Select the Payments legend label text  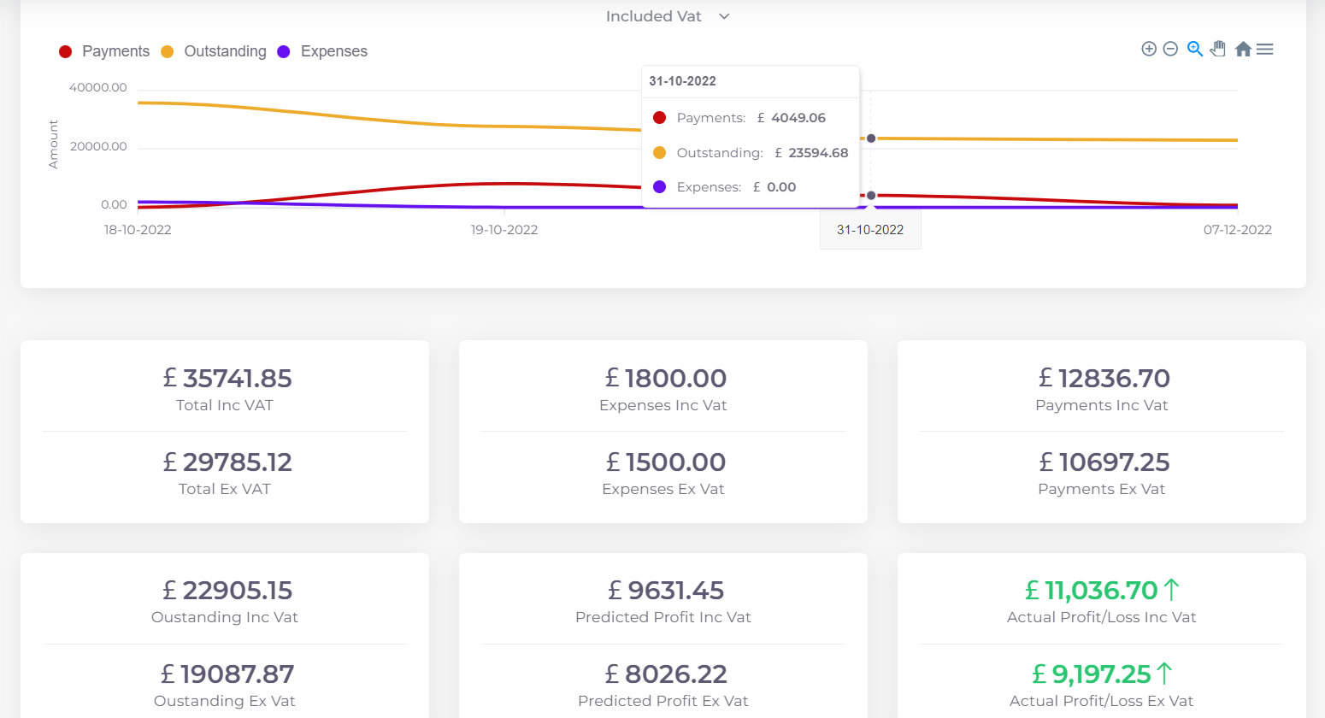115,51
